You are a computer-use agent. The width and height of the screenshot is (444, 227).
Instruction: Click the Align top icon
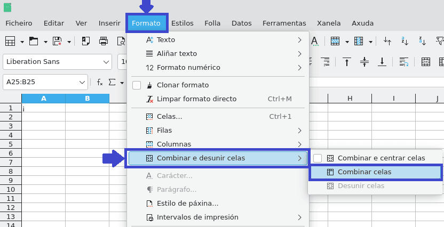click(x=347, y=62)
